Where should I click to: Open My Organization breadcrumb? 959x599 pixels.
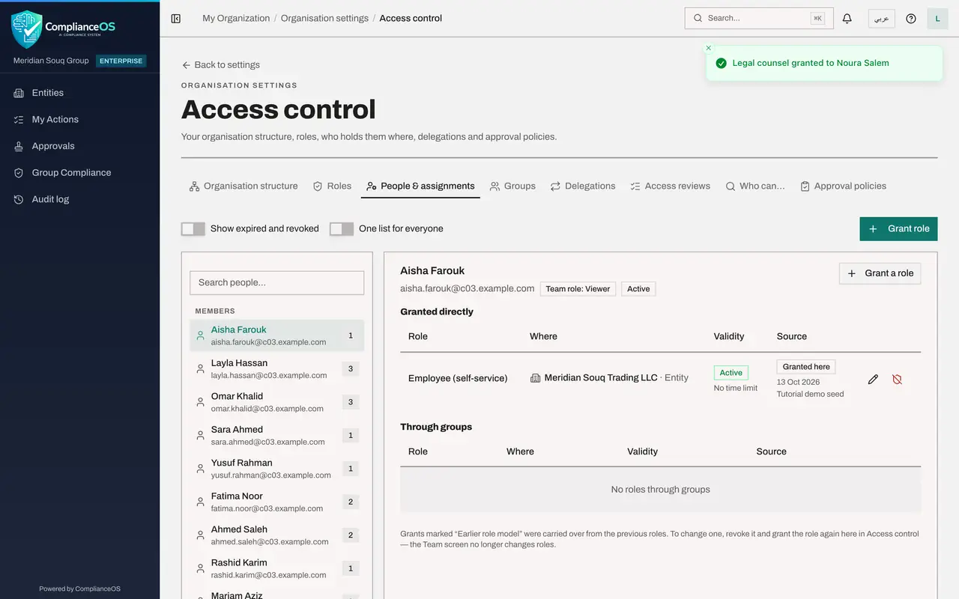(x=236, y=19)
